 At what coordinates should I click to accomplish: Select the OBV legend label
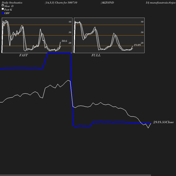click(7, 13)
